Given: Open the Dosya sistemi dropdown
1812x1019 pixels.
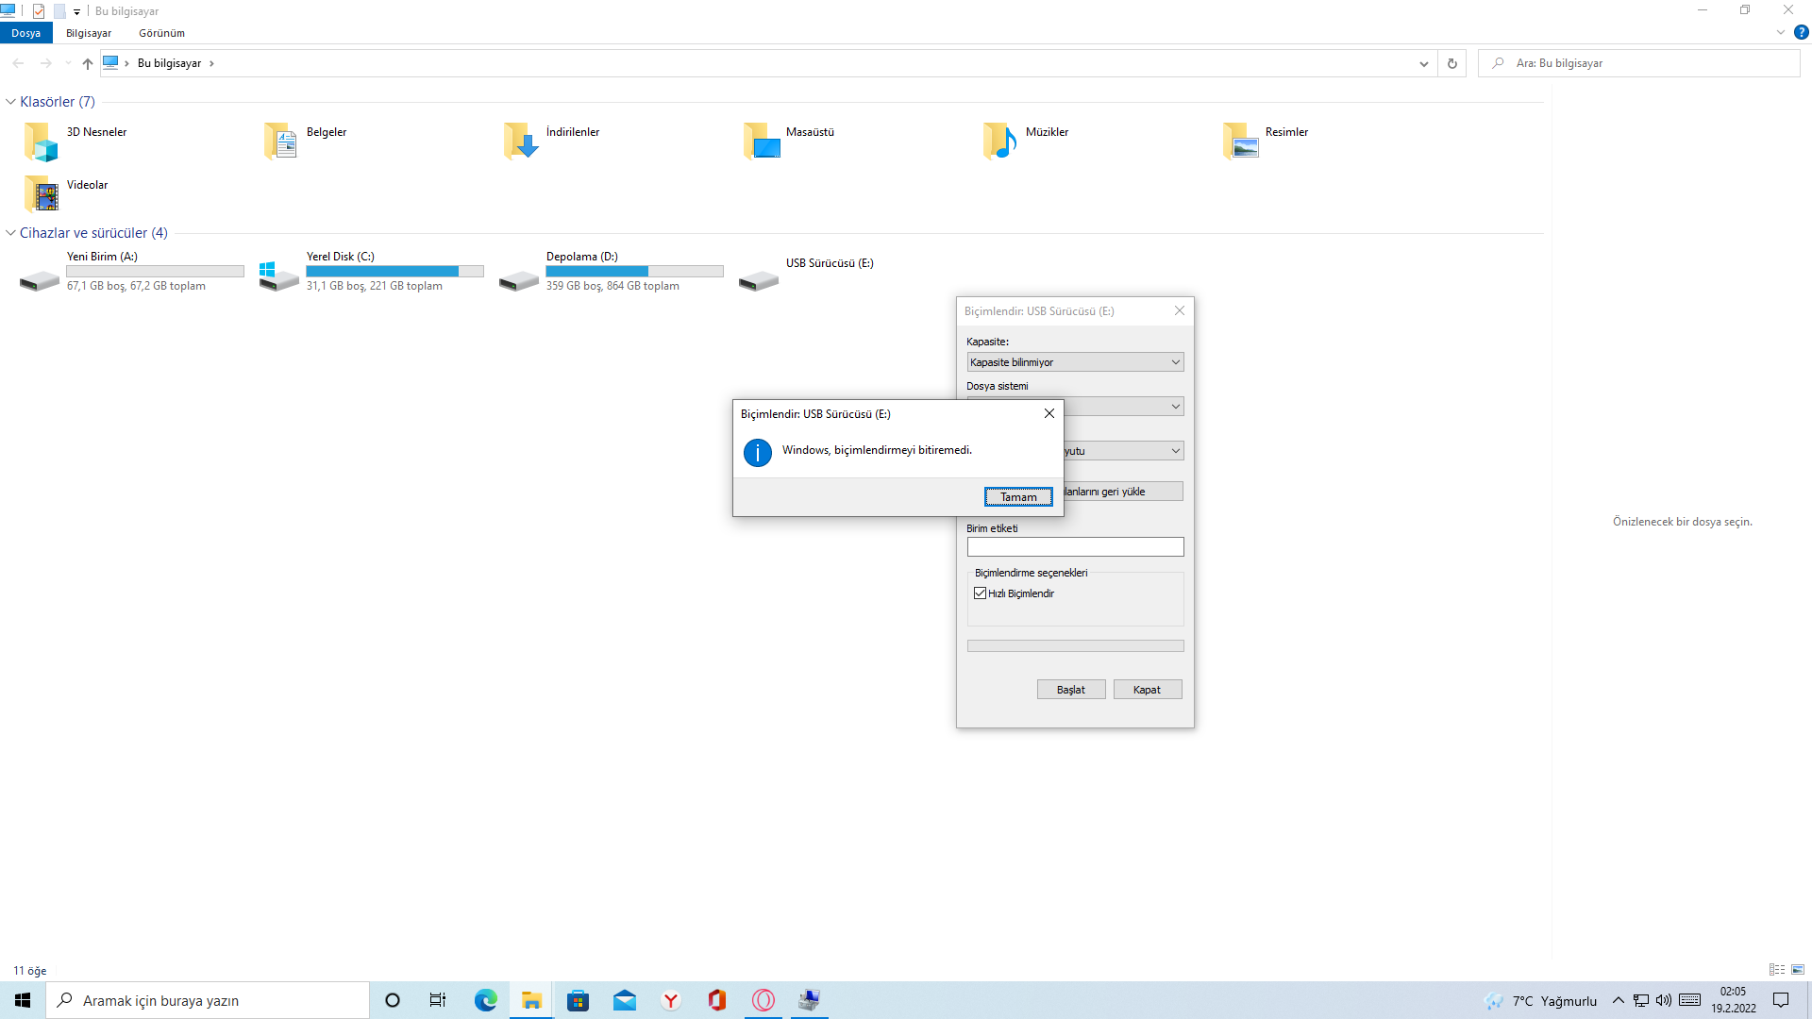Looking at the screenshot, I should [1123, 407].
